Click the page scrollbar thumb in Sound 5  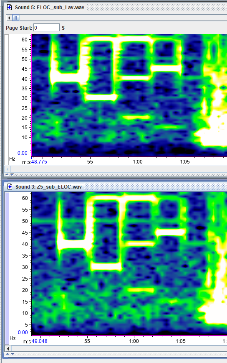pyautogui.click(x=15, y=18)
